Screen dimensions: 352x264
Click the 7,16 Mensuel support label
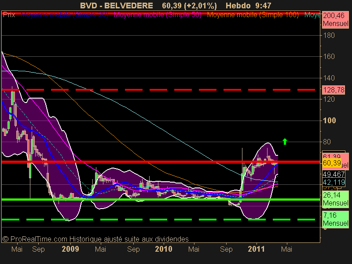pyautogui.click(x=335, y=219)
